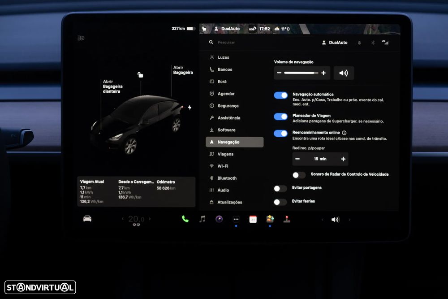Tap the LTE signal strength icon

click(x=385, y=42)
